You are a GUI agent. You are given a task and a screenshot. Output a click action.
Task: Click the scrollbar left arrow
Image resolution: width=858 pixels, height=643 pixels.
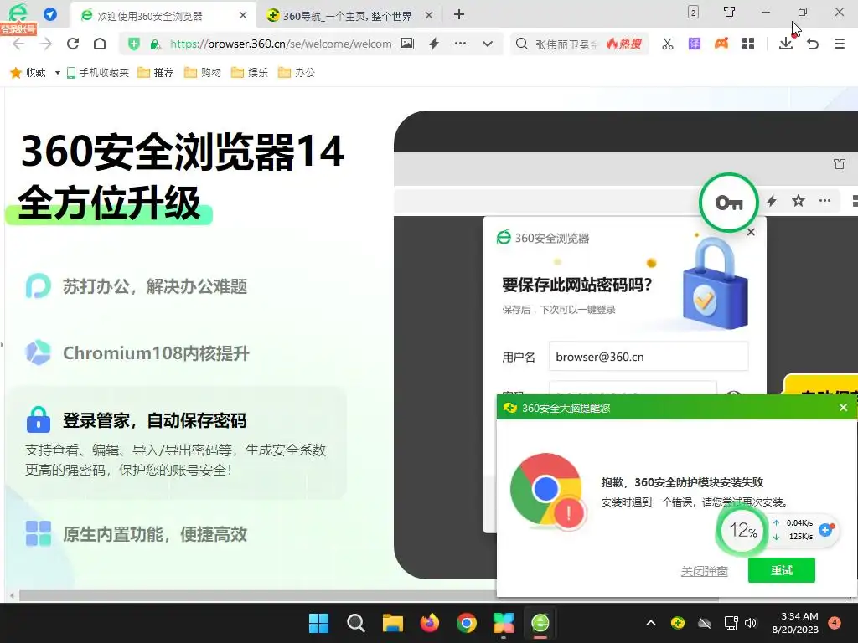point(12,595)
